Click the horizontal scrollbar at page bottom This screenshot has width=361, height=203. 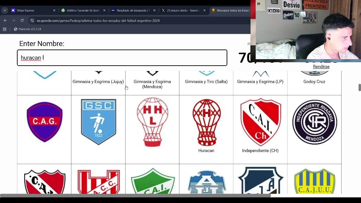coord(135,196)
